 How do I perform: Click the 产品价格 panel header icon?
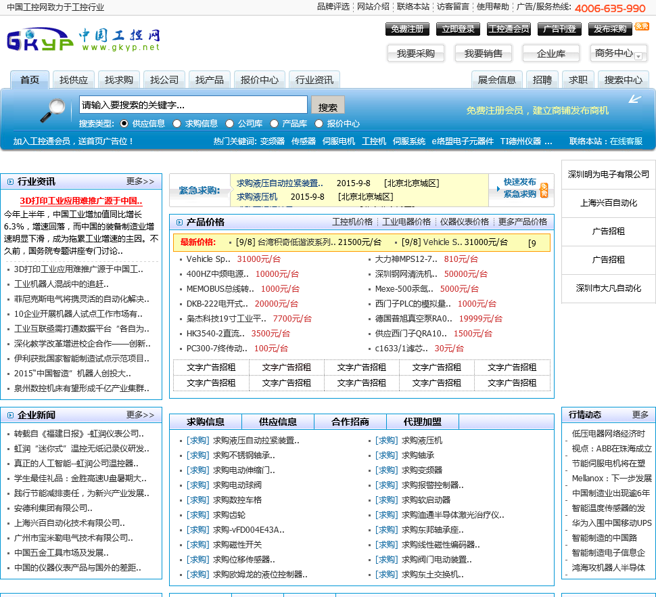[x=179, y=222]
